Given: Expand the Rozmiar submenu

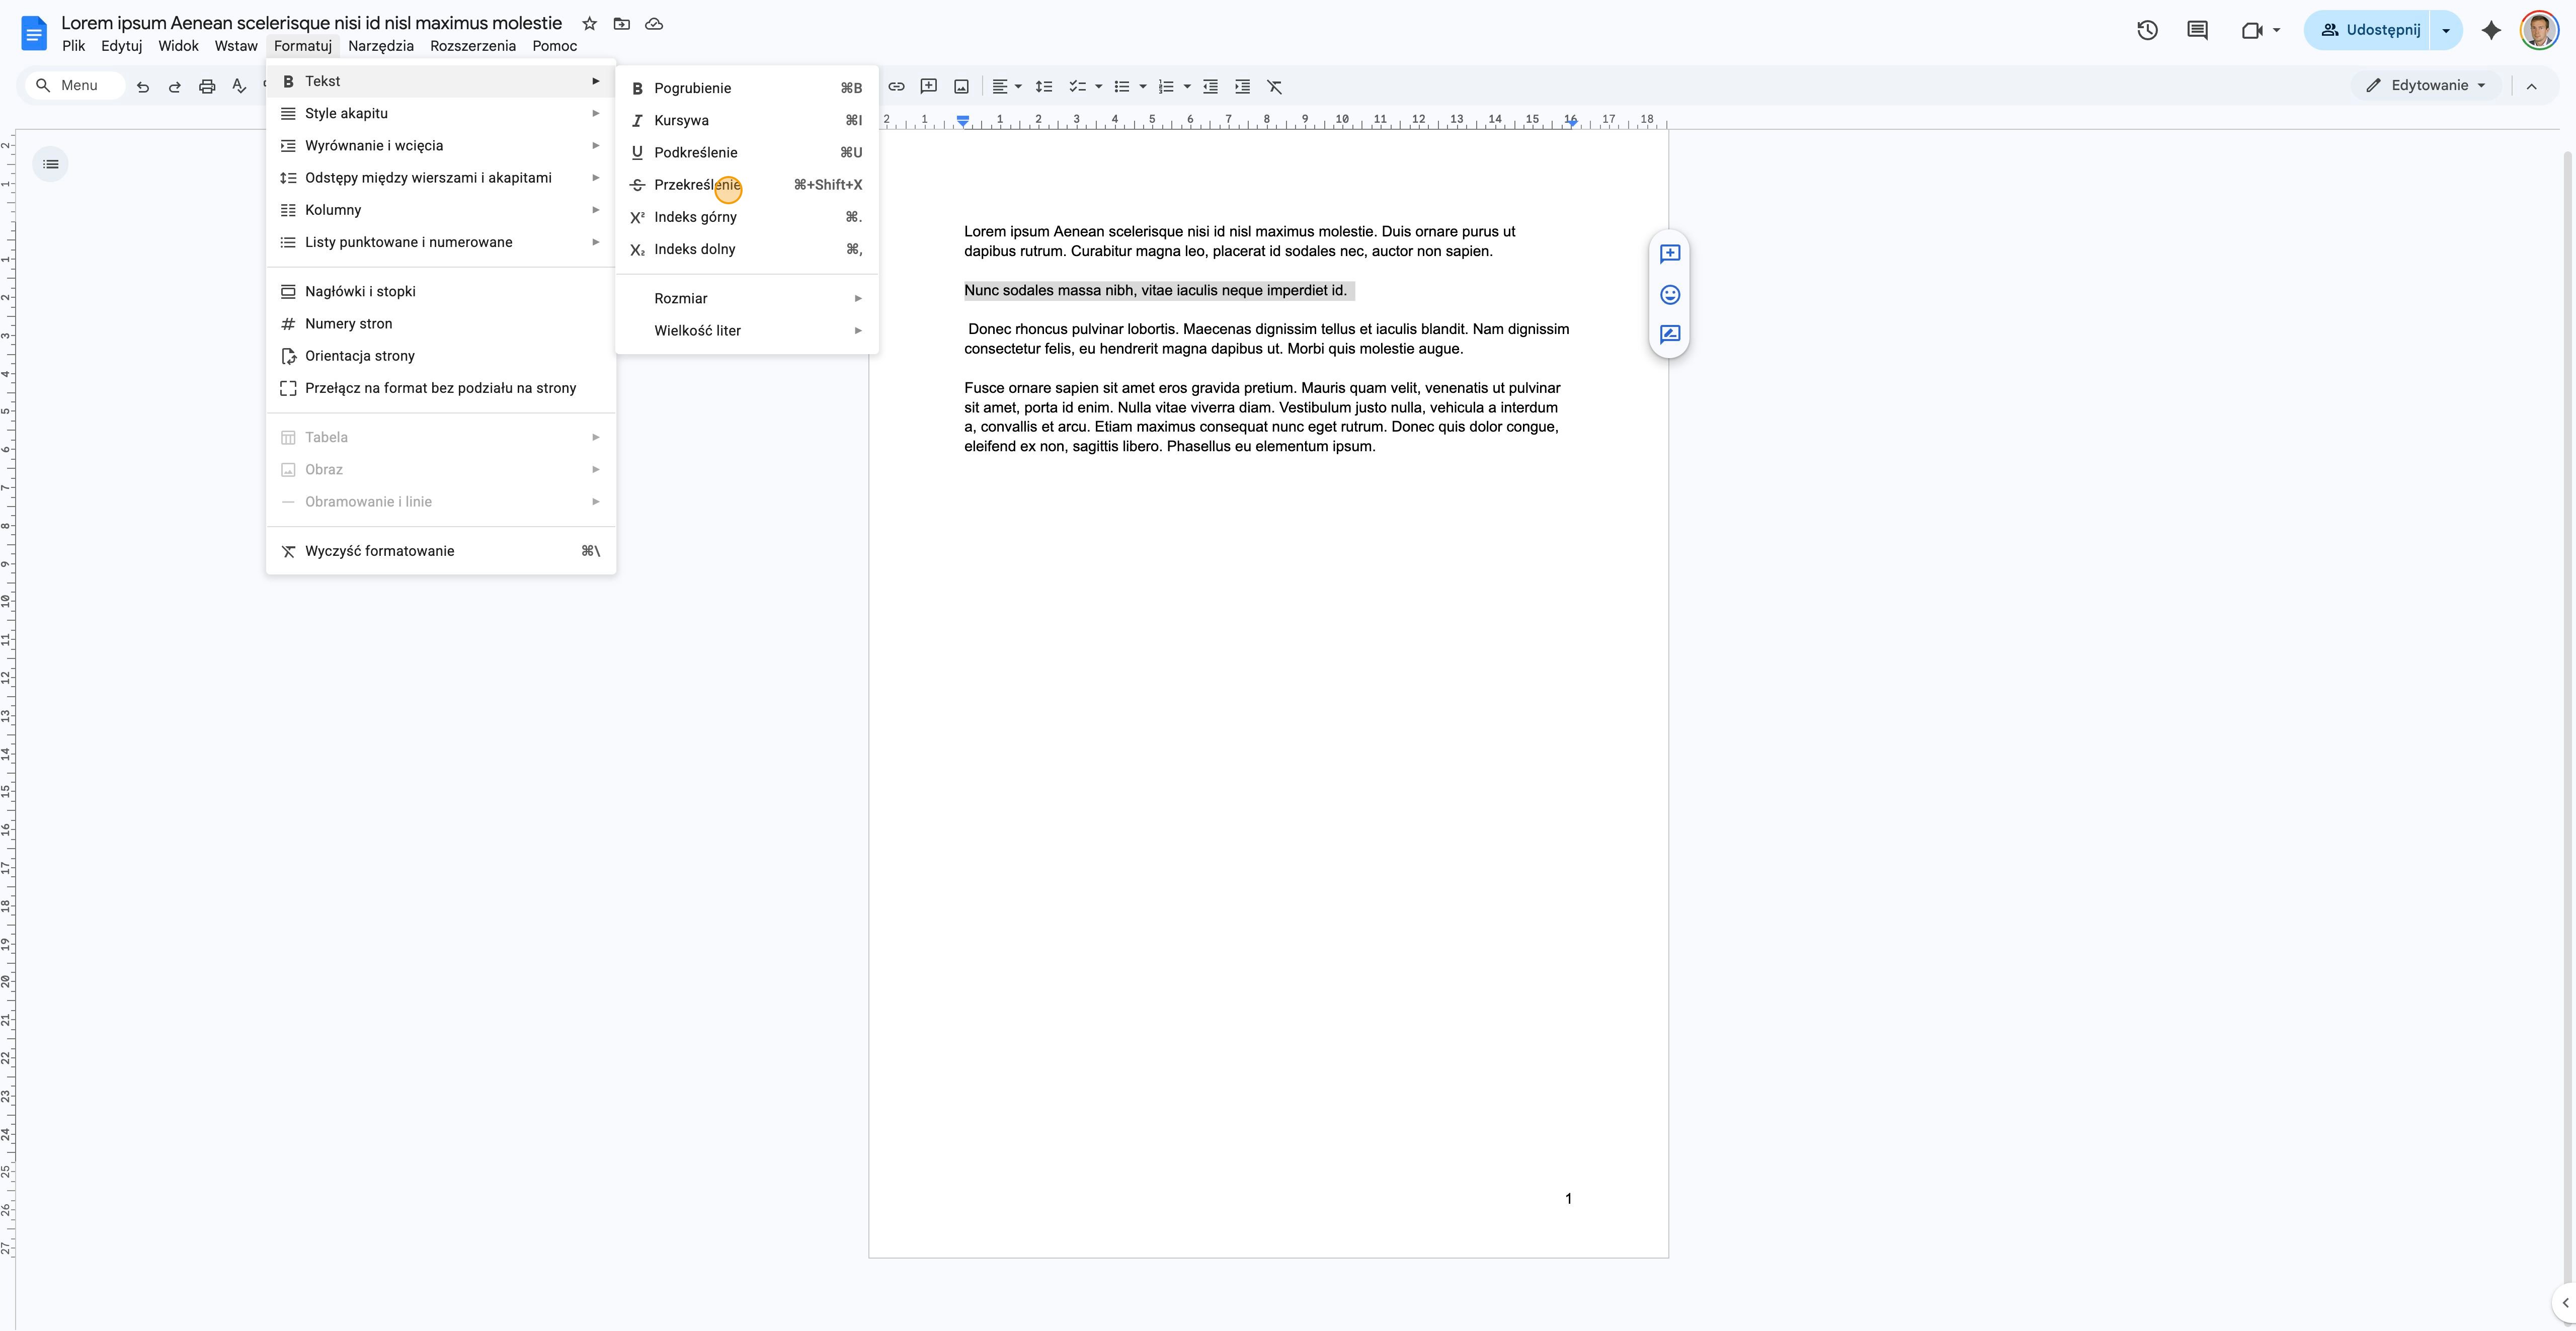Looking at the screenshot, I should coord(747,299).
